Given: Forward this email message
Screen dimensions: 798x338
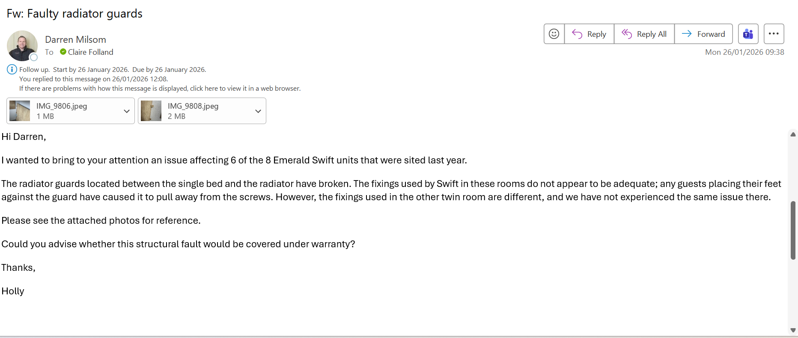Looking at the screenshot, I should click(703, 34).
